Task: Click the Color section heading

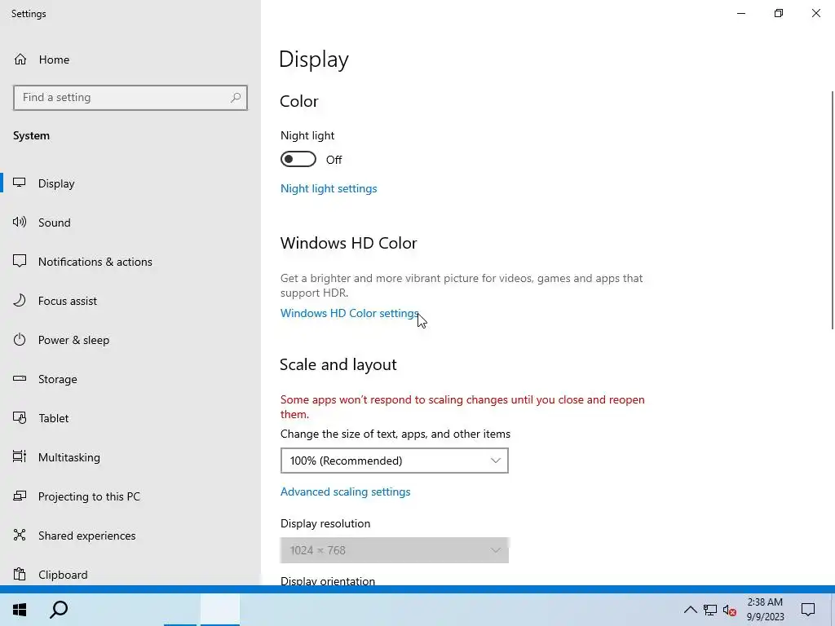Action: point(298,101)
